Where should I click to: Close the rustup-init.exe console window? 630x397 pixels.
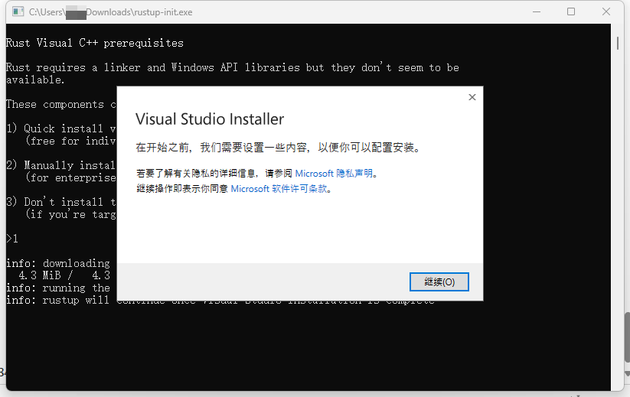[606, 11]
